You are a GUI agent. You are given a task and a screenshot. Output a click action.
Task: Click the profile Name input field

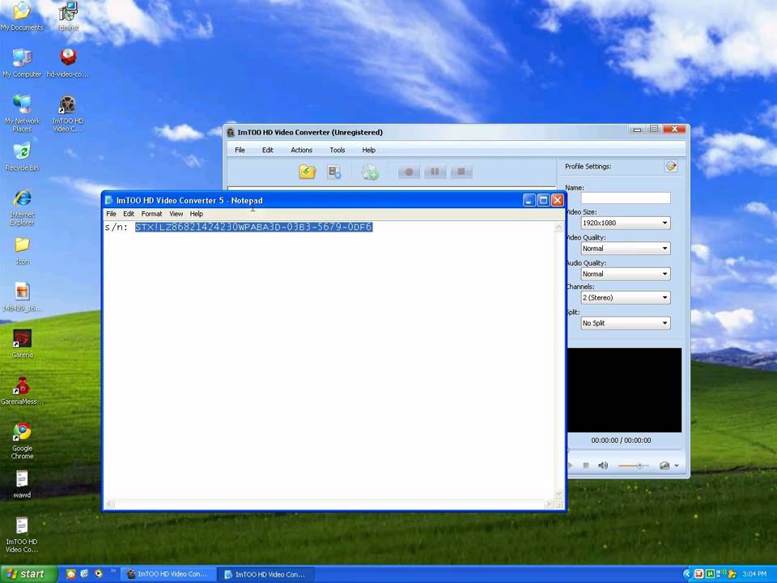626,198
